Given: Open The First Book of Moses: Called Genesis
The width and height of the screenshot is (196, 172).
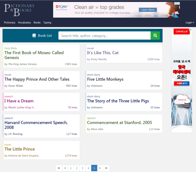Looking at the screenshot, I should tap(34, 55).
